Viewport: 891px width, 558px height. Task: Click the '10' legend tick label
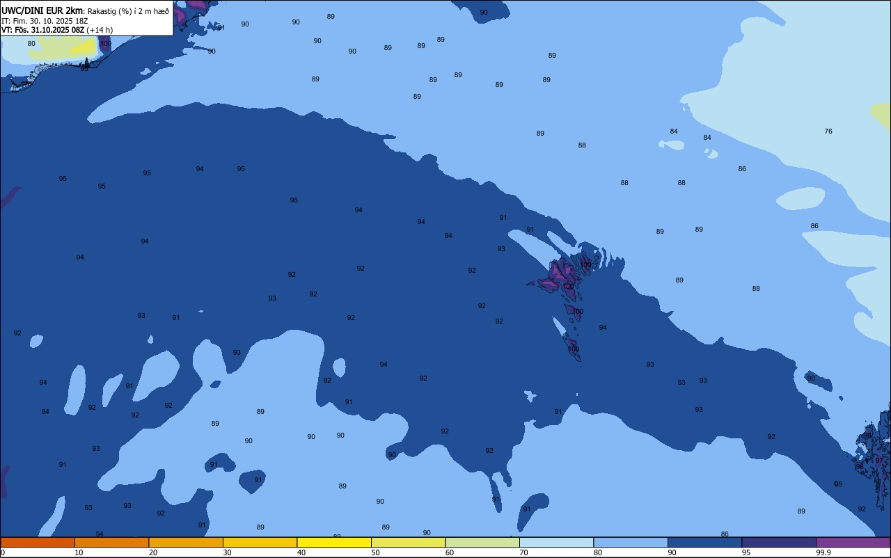tap(79, 552)
